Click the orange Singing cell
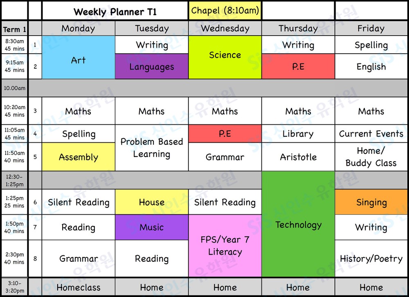 coord(371,202)
